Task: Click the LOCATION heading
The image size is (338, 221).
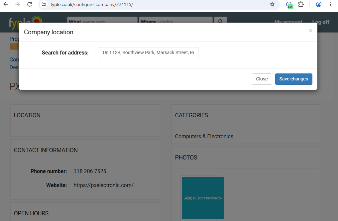Action: click(27, 115)
